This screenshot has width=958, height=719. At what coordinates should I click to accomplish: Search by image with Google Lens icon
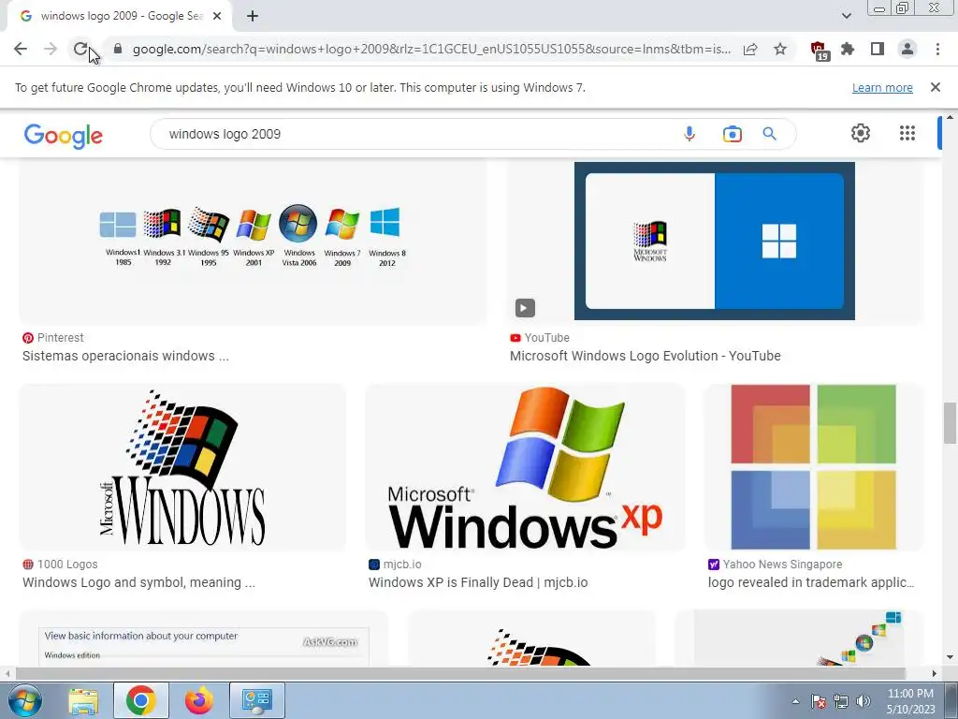click(x=732, y=134)
